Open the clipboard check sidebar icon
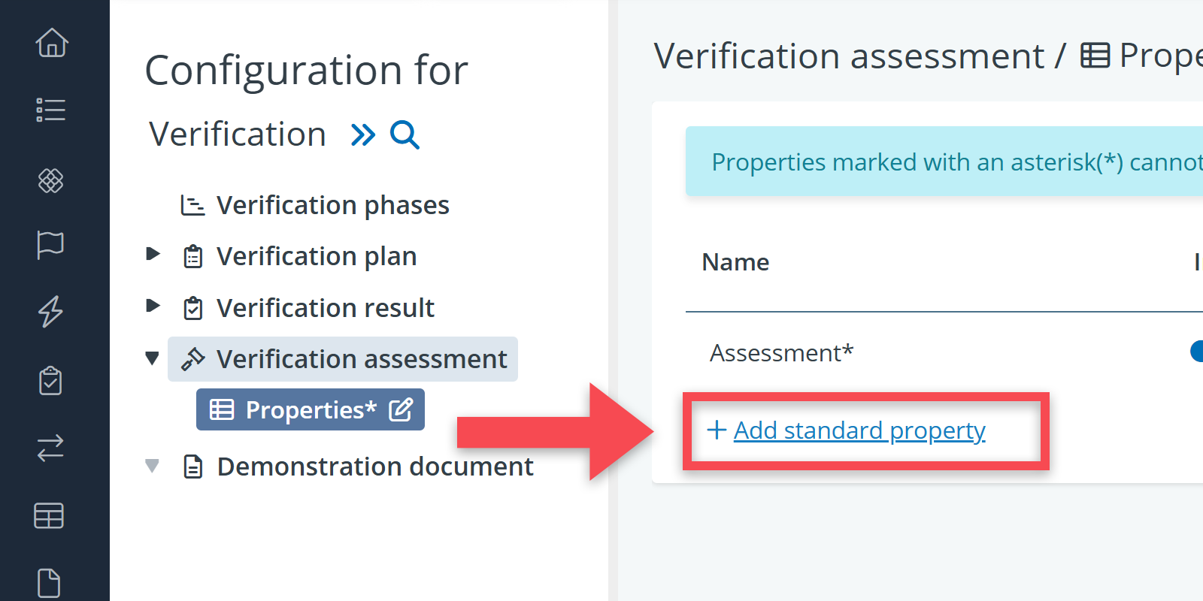The width and height of the screenshot is (1203, 601). (51, 380)
